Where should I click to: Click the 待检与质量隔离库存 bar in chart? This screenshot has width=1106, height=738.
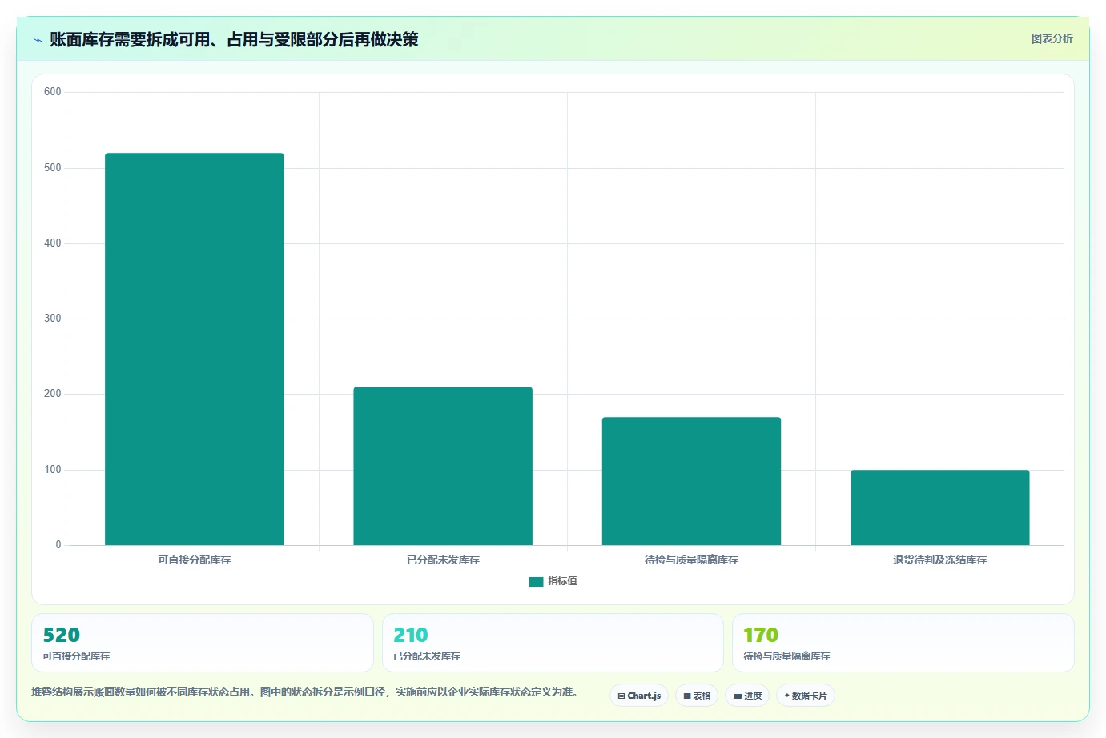tap(691, 481)
